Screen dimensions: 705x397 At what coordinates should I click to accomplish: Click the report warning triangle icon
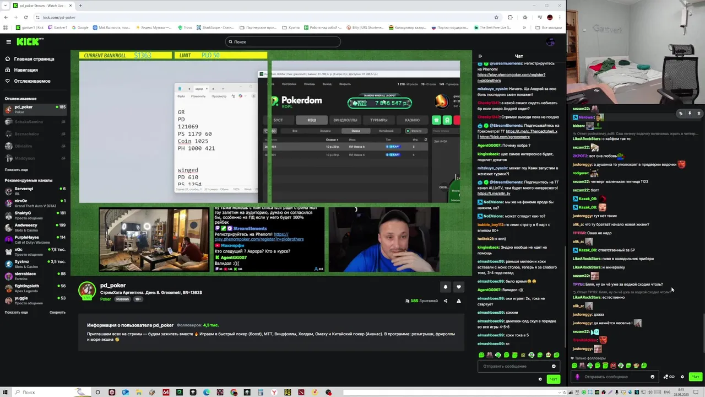(459, 301)
